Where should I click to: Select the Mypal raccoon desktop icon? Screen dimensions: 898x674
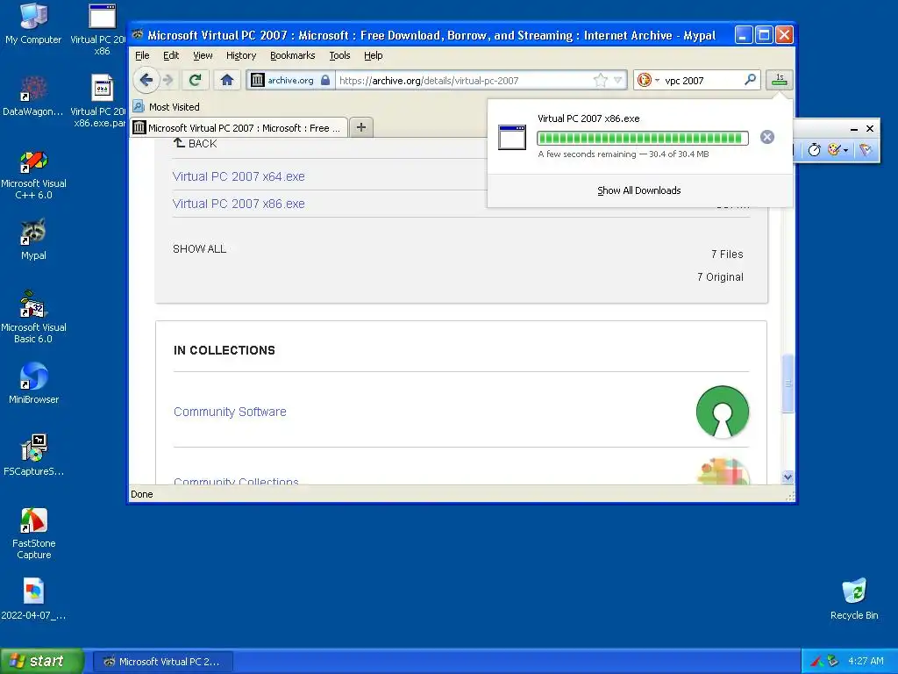33,240
